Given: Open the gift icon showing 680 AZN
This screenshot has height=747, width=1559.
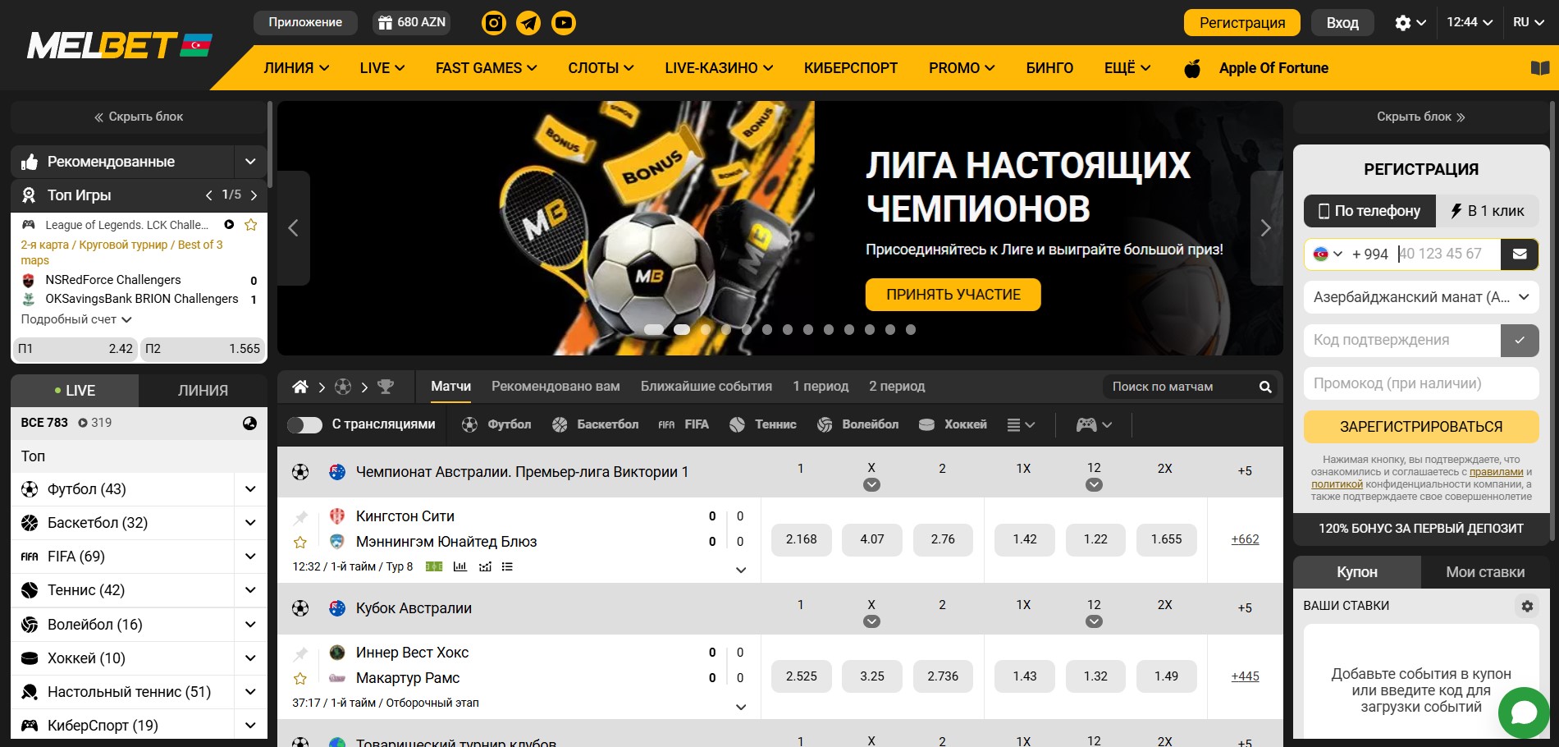Looking at the screenshot, I should pyautogui.click(x=386, y=22).
